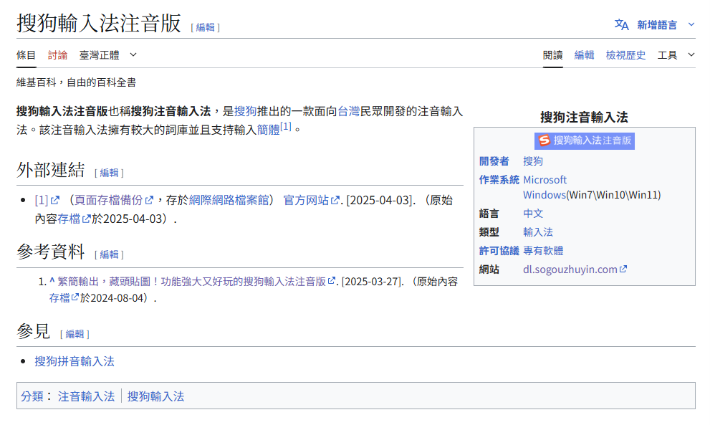This screenshot has width=710, height=425.
Task: Select the 條目 tab
Action: 27,54
